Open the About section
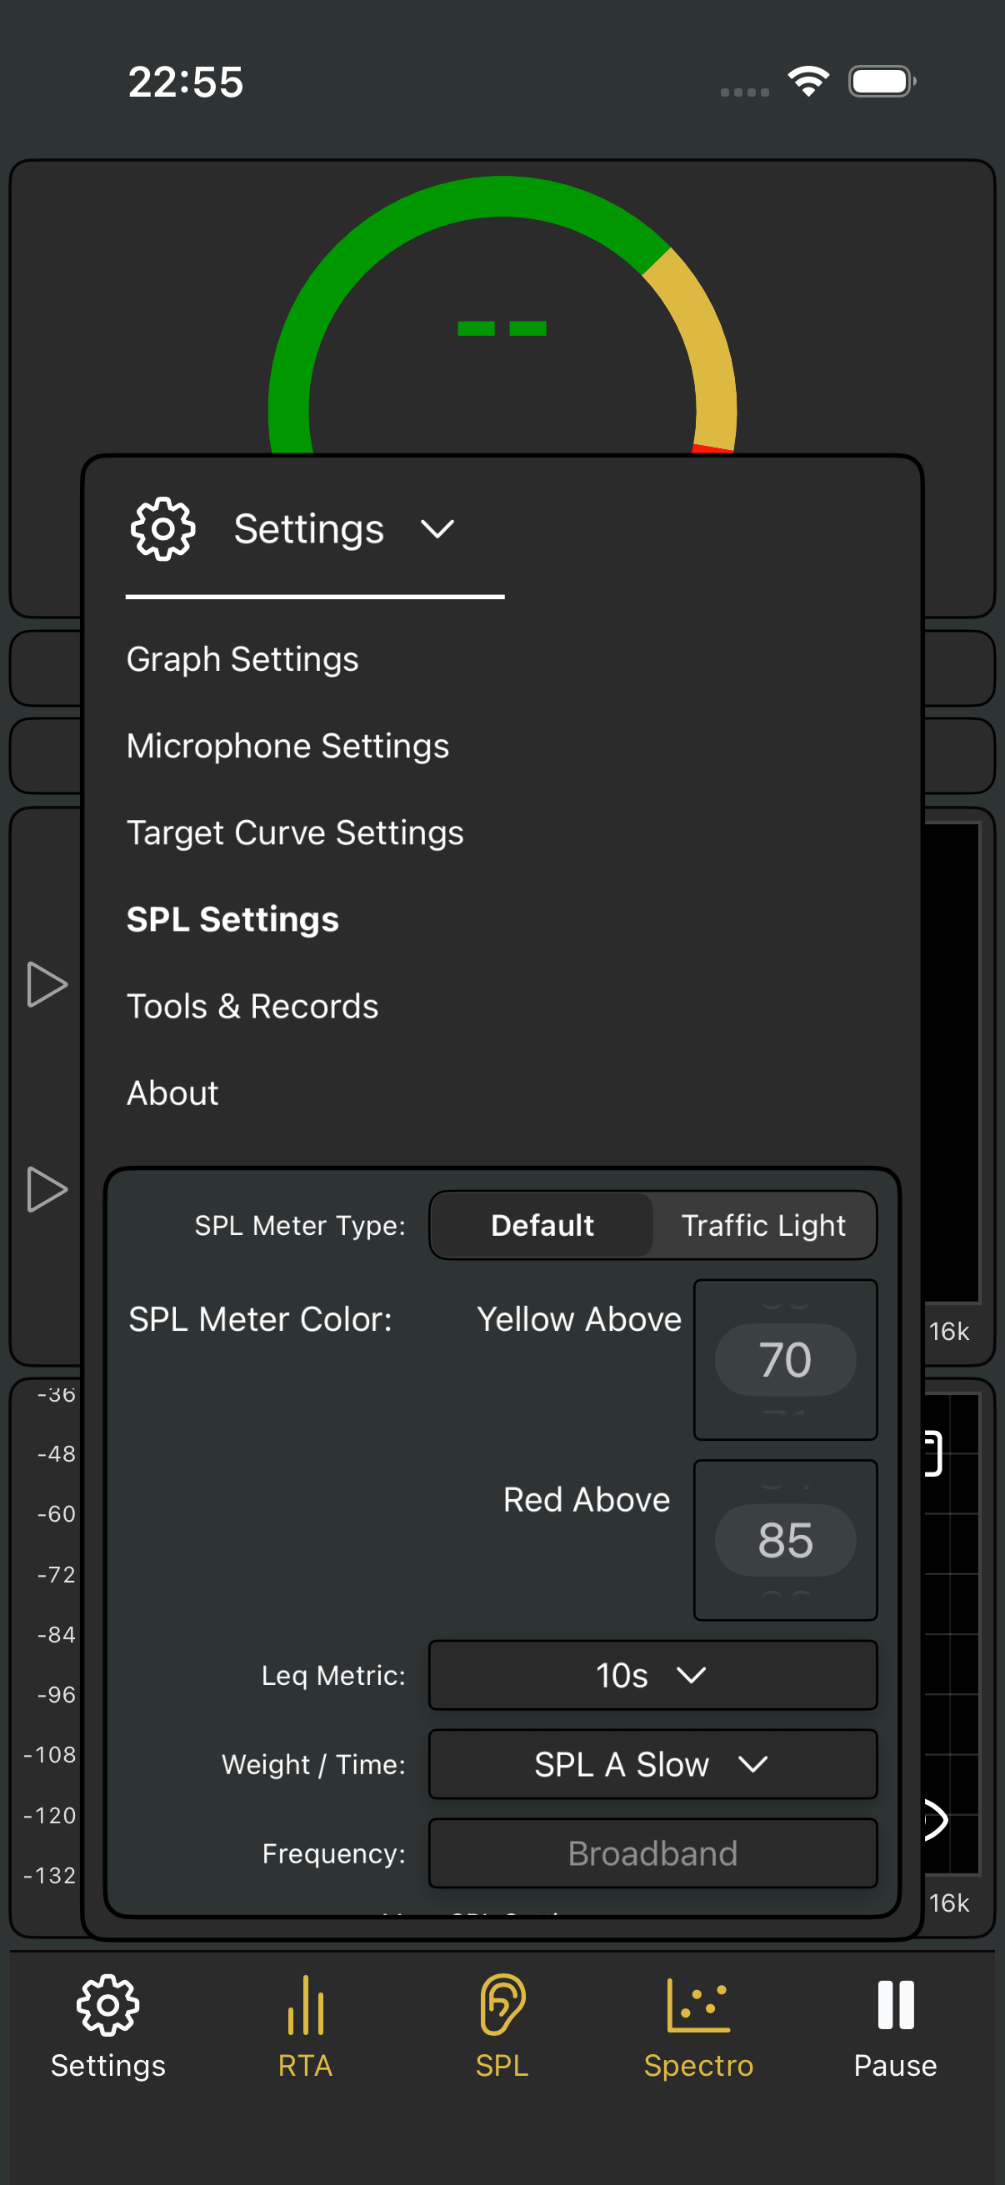Viewport: 1005px width, 2185px height. 173,1093
